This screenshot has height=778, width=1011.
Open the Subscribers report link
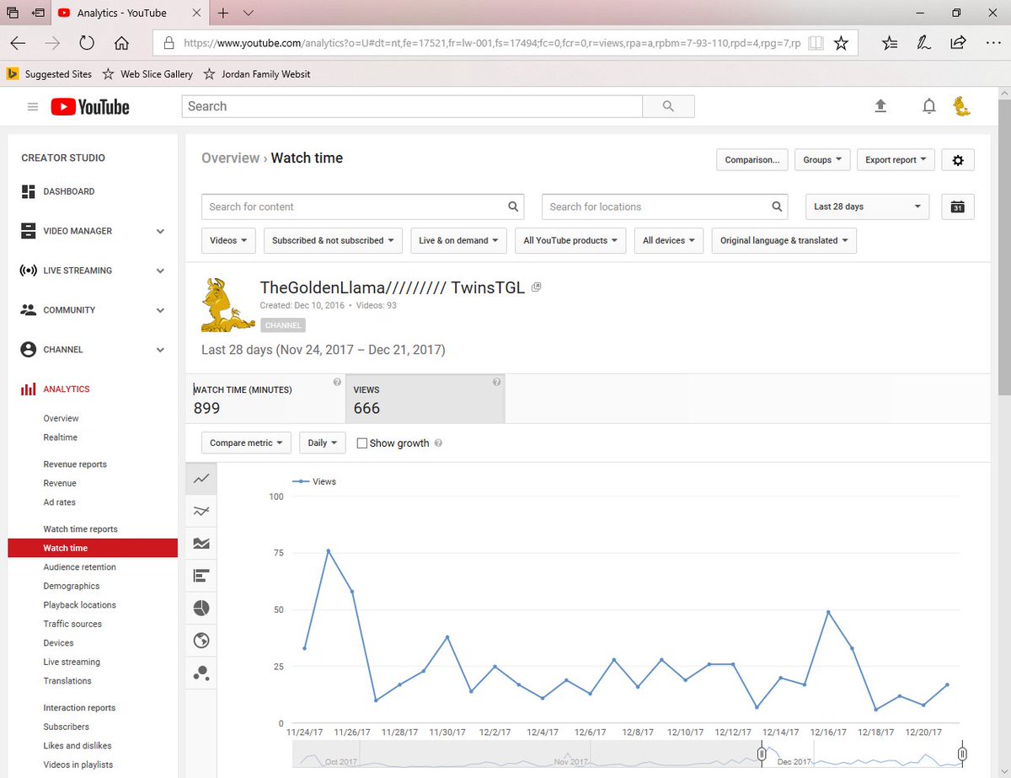[67, 727]
